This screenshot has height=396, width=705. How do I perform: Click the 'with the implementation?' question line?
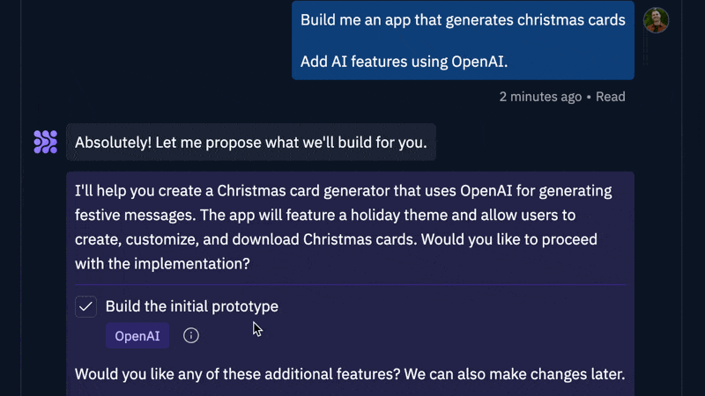tap(162, 263)
